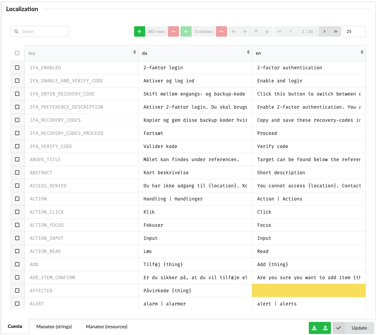Click the green download icon button
The height and width of the screenshot is (335, 377).
point(314,328)
